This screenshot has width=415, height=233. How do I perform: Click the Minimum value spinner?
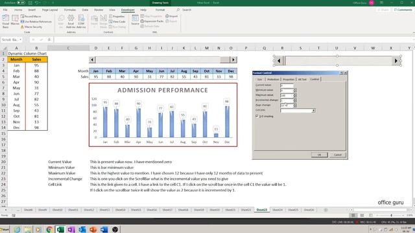[x=294, y=91]
